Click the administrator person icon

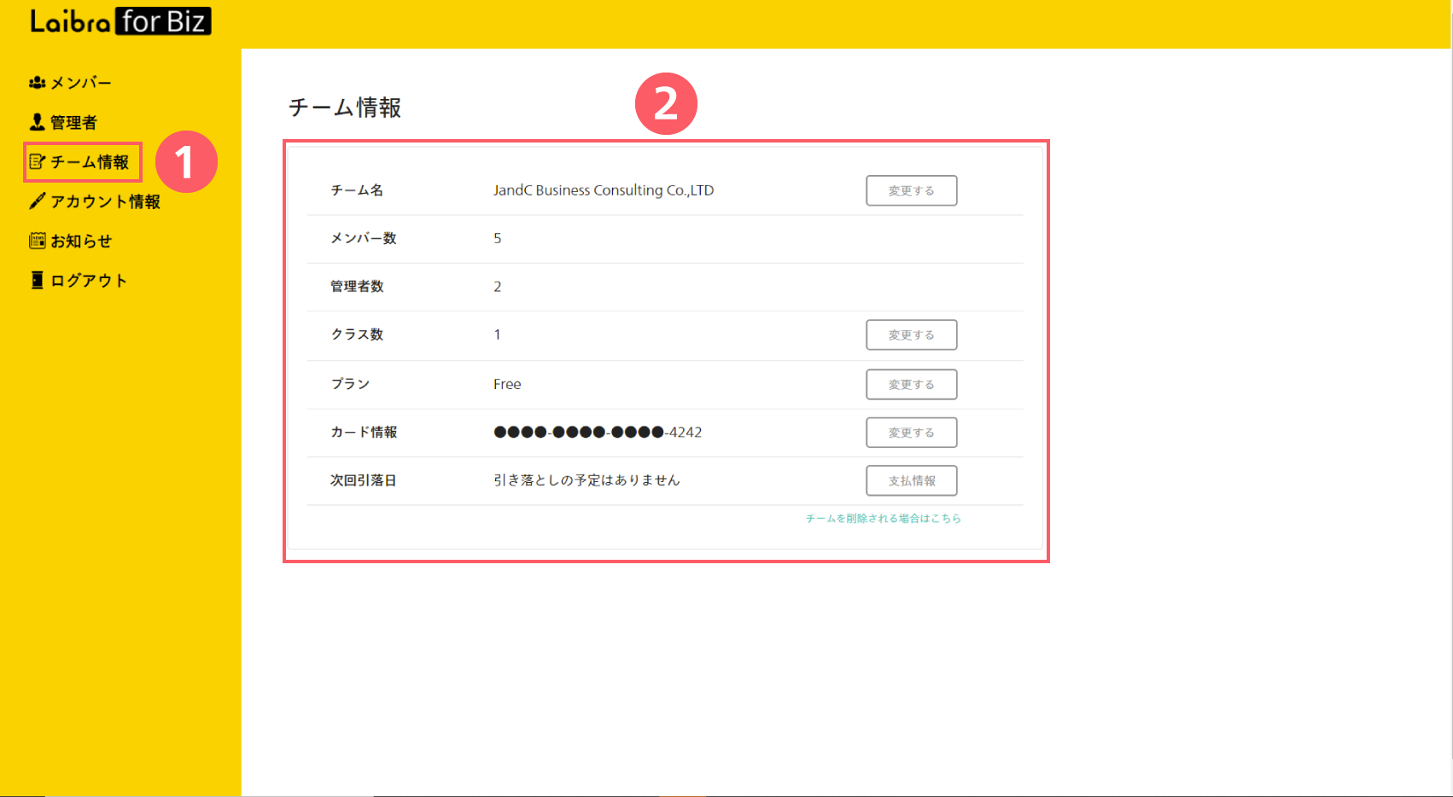[x=37, y=122]
